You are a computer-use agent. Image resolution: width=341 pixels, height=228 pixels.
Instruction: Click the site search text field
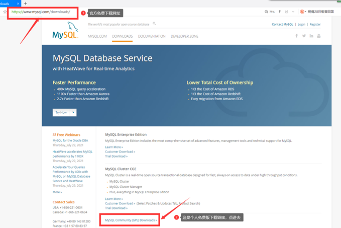(x=119, y=24)
